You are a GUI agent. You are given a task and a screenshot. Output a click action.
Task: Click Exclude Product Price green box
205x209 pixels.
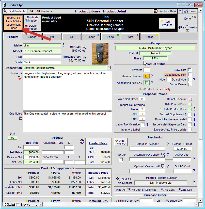[x=190, y=109]
